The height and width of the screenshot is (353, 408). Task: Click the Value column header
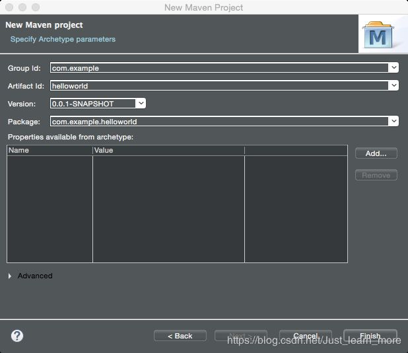point(168,150)
